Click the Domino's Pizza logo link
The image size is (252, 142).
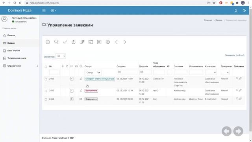tap(20, 10)
